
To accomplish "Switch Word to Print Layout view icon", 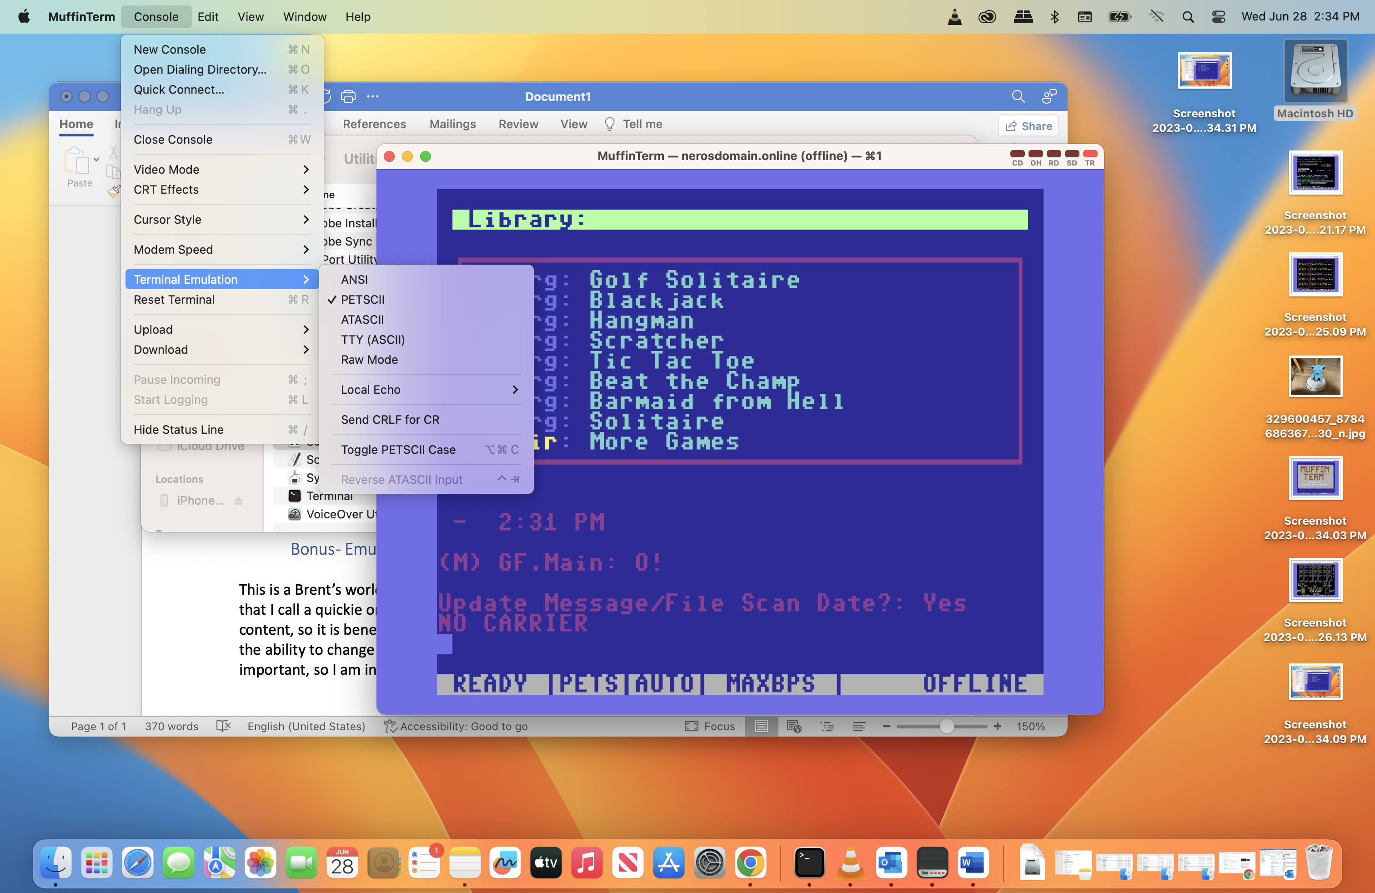I will click(761, 726).
